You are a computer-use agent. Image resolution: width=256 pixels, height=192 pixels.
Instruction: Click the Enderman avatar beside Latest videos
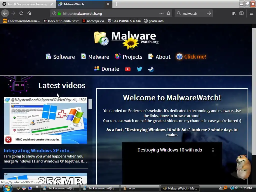coord(19,85)
